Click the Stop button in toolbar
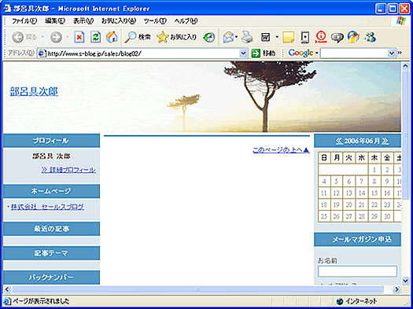The height and width of the screenshot is (309, 413). pyautogui.click(x=79, y=37)
